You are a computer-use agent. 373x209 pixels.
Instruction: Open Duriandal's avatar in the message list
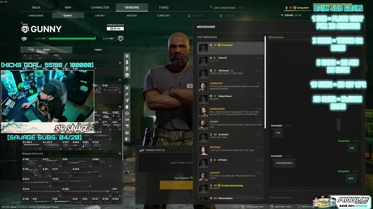[x=203, y=48]
